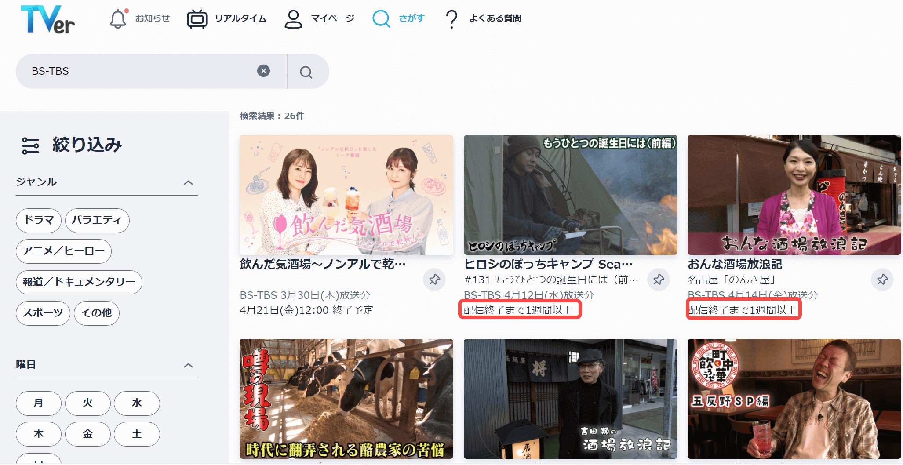
Task: Toggle バラエティ genre filter
Action: [97, 220]
